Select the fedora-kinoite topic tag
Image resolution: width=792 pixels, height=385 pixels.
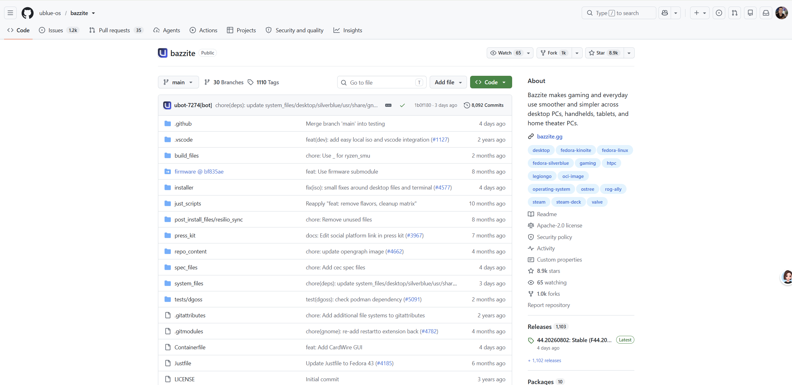coord(576,150)
